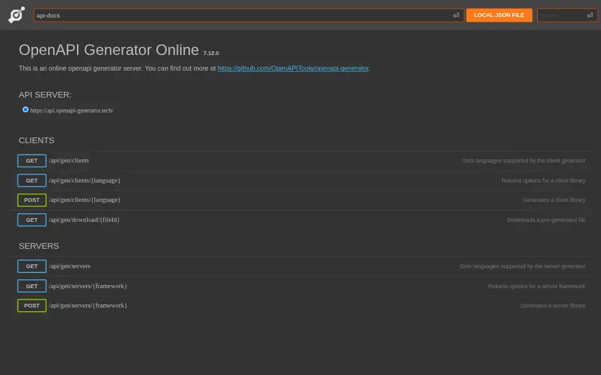Viewport: 601px width, 375px height.
Task: Click the api-docs spec URL field
Action: click(249, 15)
